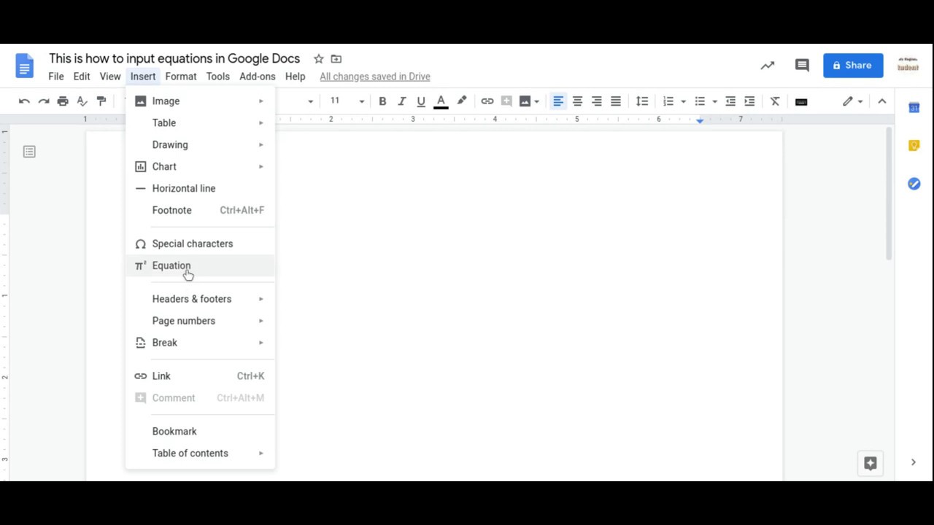The image size is (934, 525).
Task: Expand the Headers & footers submenu
Action: coord(200,299)
